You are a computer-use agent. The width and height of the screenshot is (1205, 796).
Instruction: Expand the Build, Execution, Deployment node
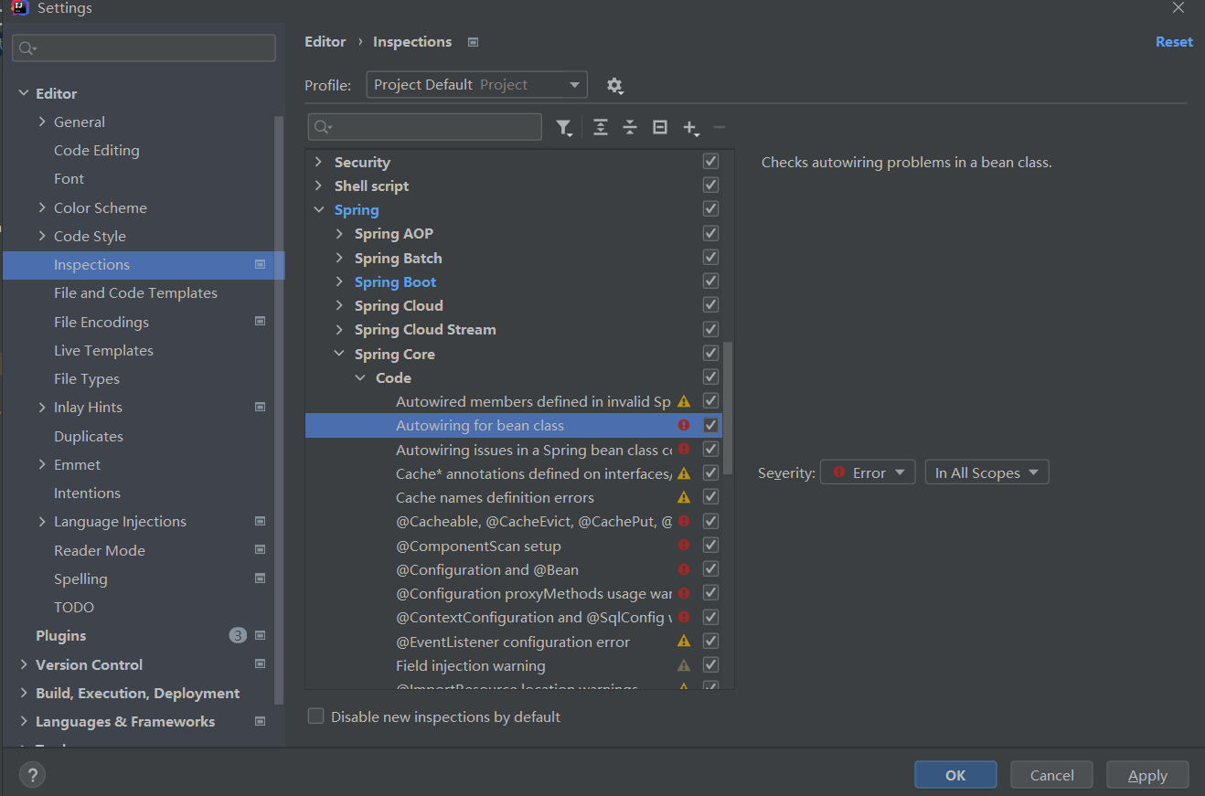click(24, 693)
